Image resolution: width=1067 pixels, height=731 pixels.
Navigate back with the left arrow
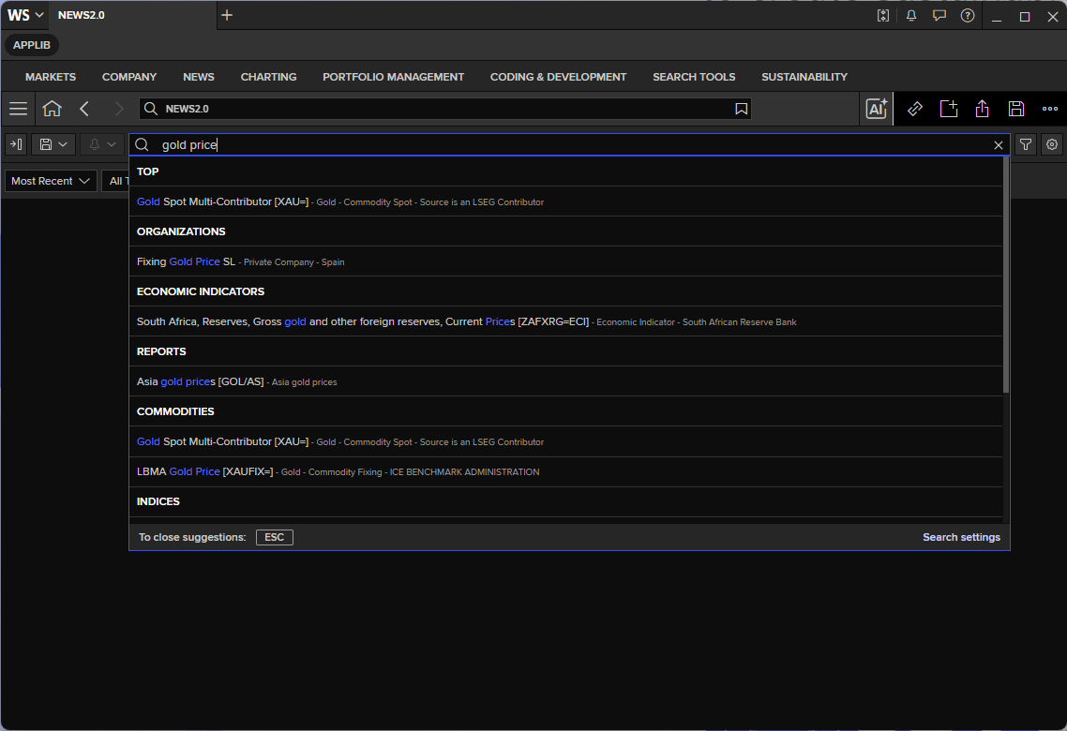[84, 109]
